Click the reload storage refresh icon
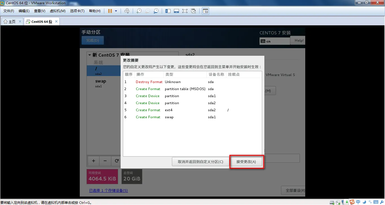The width and height of the screenshot is (385, 205). [x=117, y=161]
